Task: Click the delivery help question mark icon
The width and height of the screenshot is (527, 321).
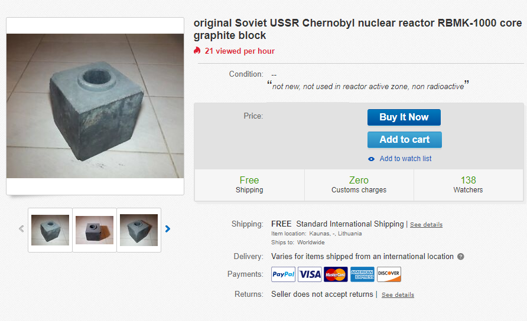Action: coord(461,257)
